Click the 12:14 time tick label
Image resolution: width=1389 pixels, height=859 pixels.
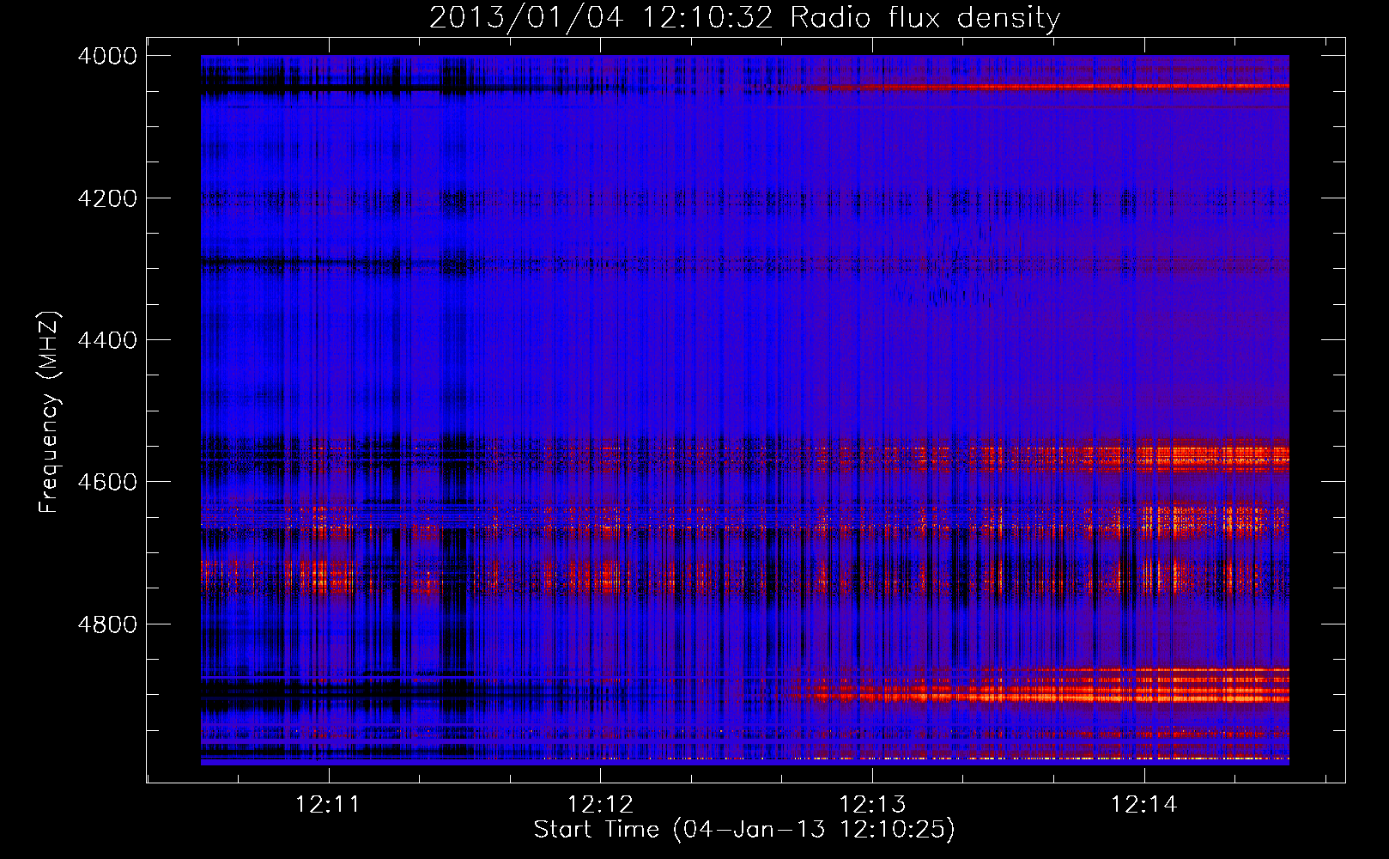click(x=1144, y=805)
